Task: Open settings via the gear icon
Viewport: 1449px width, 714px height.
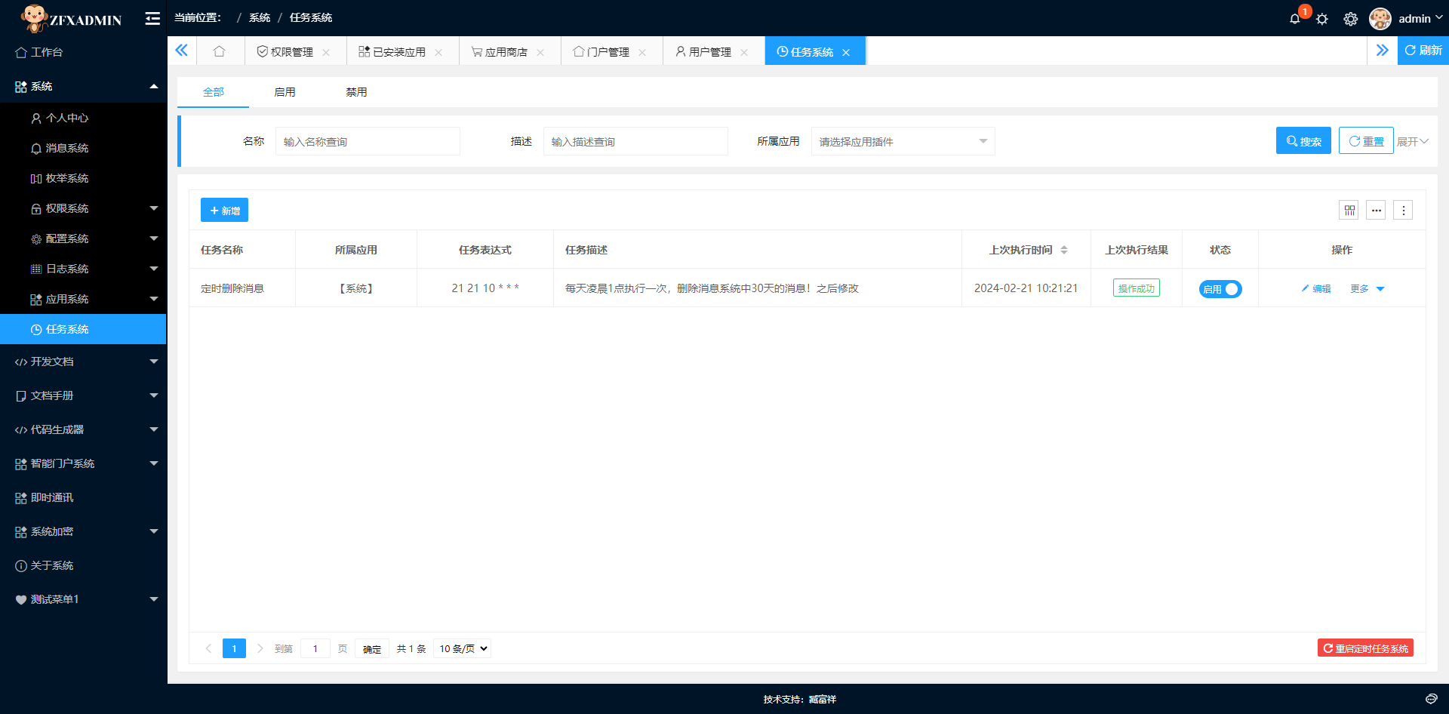Action: point(1351,19)
